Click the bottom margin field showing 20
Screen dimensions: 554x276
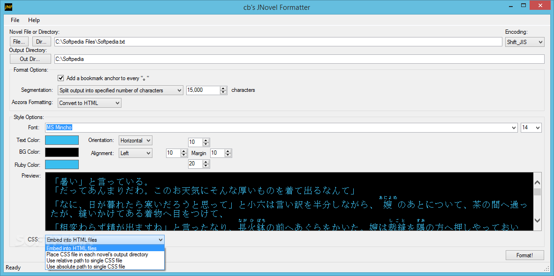tap(196, 164)
